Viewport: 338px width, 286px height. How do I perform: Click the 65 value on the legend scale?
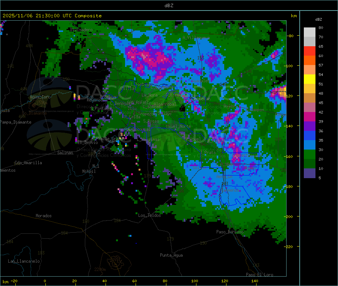[321, 46]
